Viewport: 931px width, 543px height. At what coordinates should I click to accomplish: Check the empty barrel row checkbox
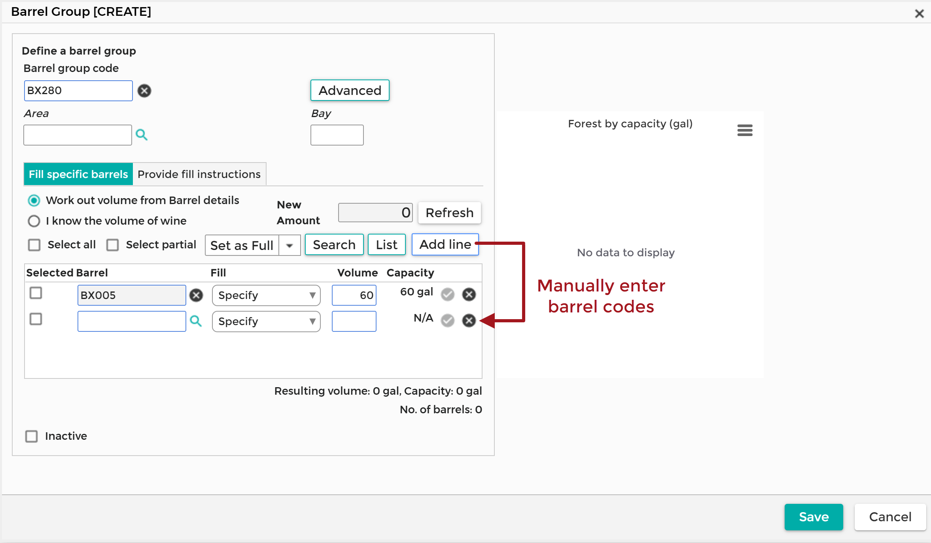pos(36,319)
